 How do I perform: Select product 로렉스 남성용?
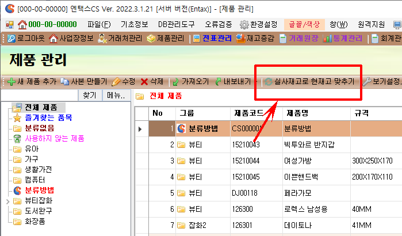(x=306, y=210)
